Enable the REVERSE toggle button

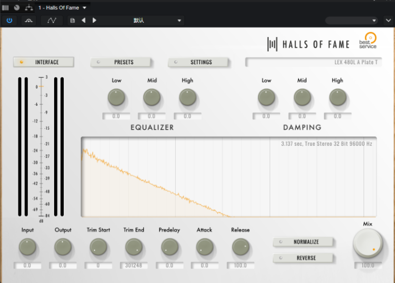coord(303,258)
